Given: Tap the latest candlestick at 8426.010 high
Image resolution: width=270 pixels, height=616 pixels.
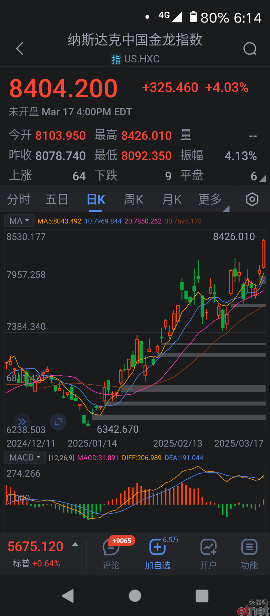Looking at the screenshot, I should pos(264,254).
